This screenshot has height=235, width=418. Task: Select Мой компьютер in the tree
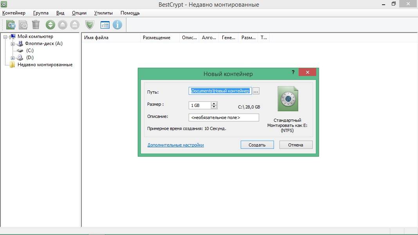click(x=35, y=36)
